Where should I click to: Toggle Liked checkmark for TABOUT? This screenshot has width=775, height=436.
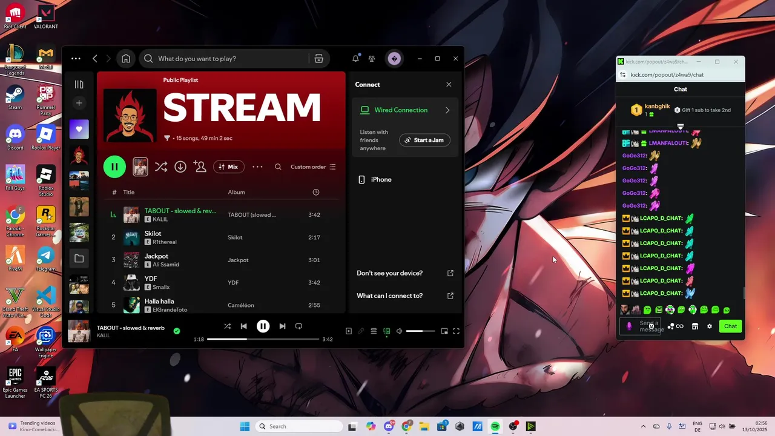(x=177, y=331)
